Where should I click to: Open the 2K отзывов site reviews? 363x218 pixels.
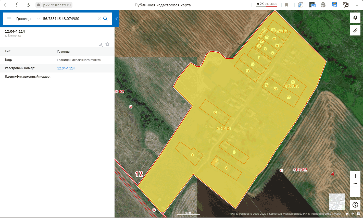click(267, 4)
